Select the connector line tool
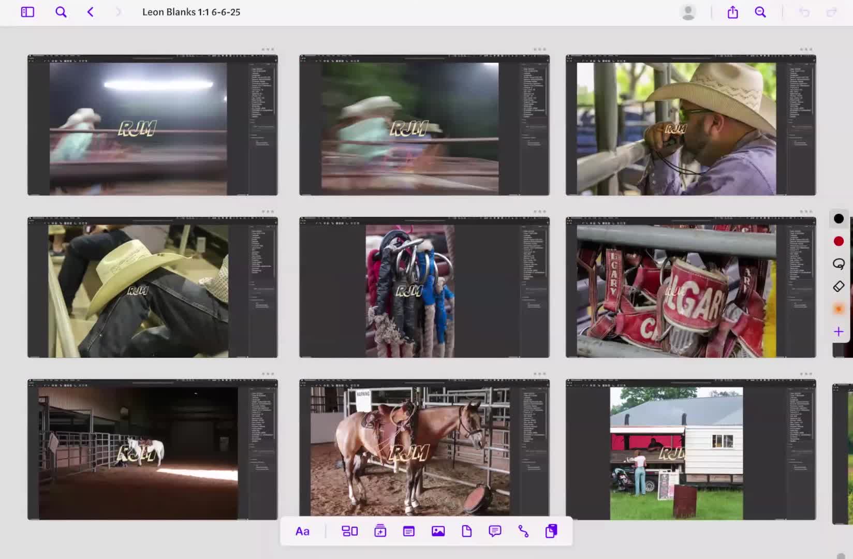The height and width of the screenshot is (559, 853). tap(523, 531)
